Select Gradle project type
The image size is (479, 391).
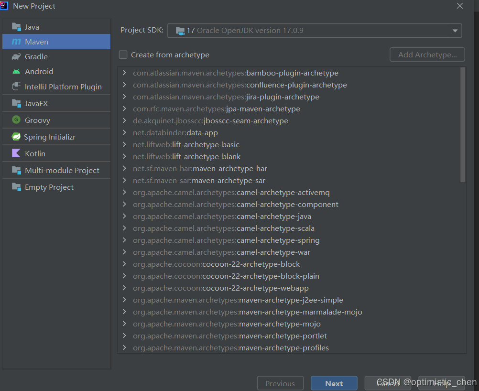tap(56, 56)
